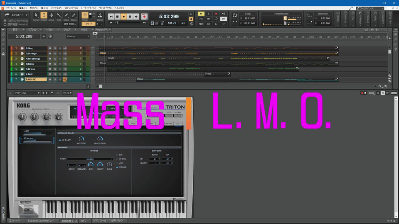Open the ファイル(F) menu
This screenshot has height=224, width=399.
tap(11, 8)
